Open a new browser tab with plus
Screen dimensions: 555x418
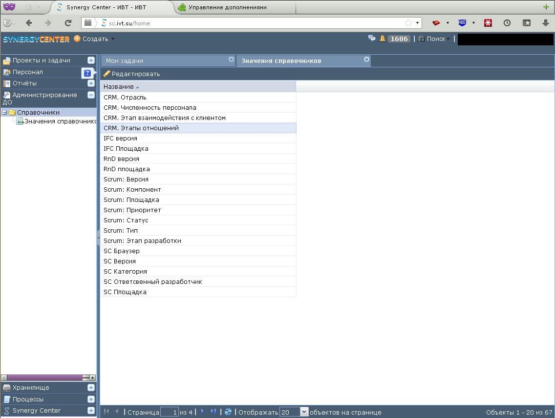point(546,7)
